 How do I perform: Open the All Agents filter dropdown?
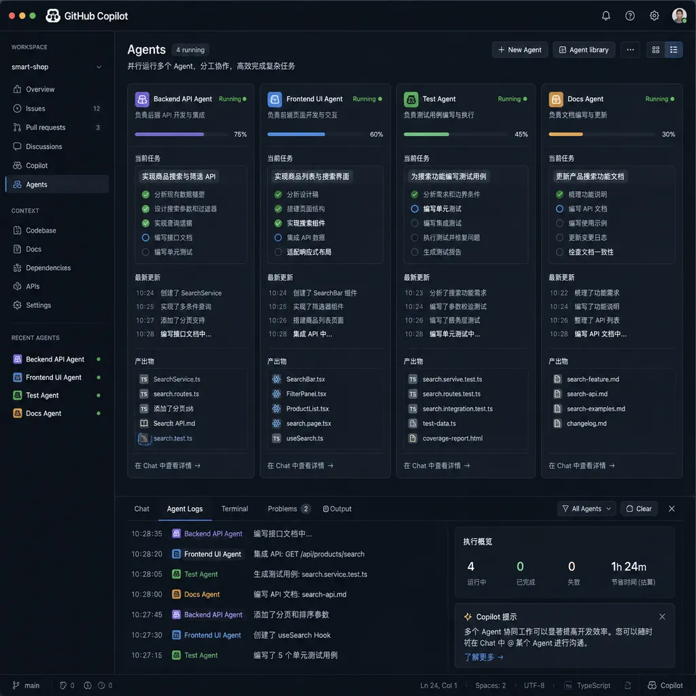coord(587,508)
